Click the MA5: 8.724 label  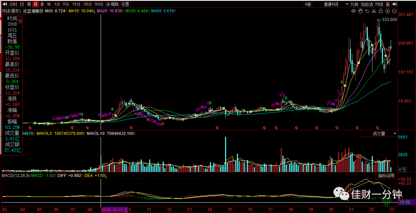pyautogui.click(x=56, y=11)
